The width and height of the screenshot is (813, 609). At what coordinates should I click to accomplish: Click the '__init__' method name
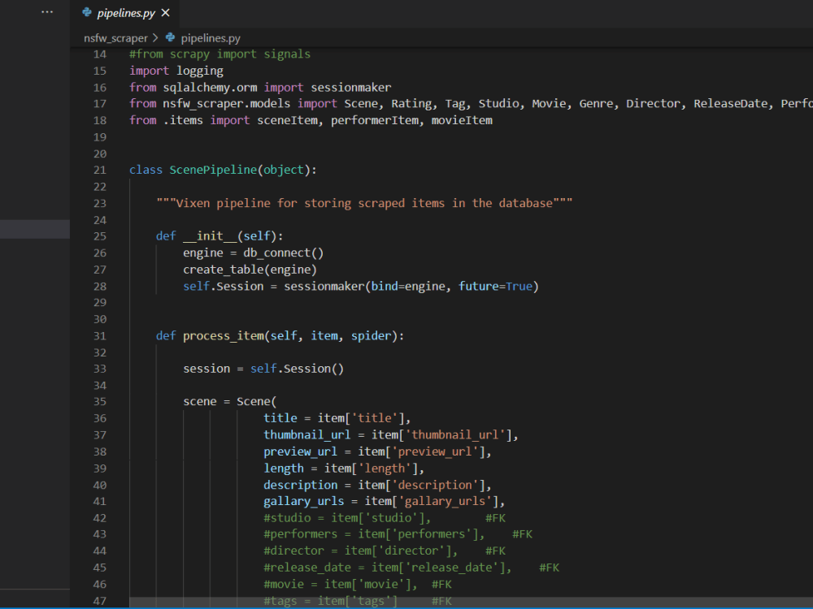pos(210,236)
